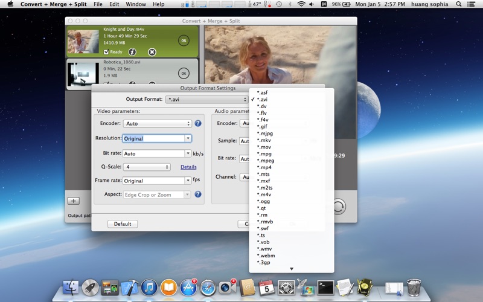Open Safari in the Dock
Screen dimensions: 483x302
(208, 288)
